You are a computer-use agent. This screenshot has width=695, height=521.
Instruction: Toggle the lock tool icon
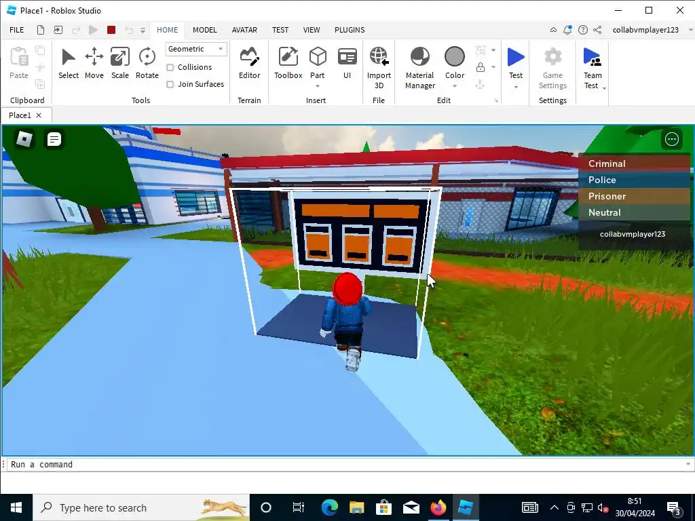pos(480,67)
